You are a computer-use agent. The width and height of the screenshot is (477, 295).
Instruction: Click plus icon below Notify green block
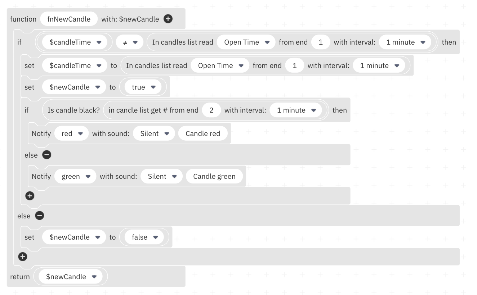(30, 196)
